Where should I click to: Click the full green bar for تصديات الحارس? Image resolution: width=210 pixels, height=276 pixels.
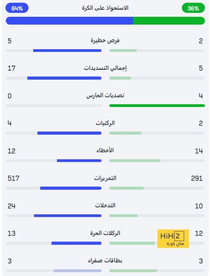click(x=157, y=106)
